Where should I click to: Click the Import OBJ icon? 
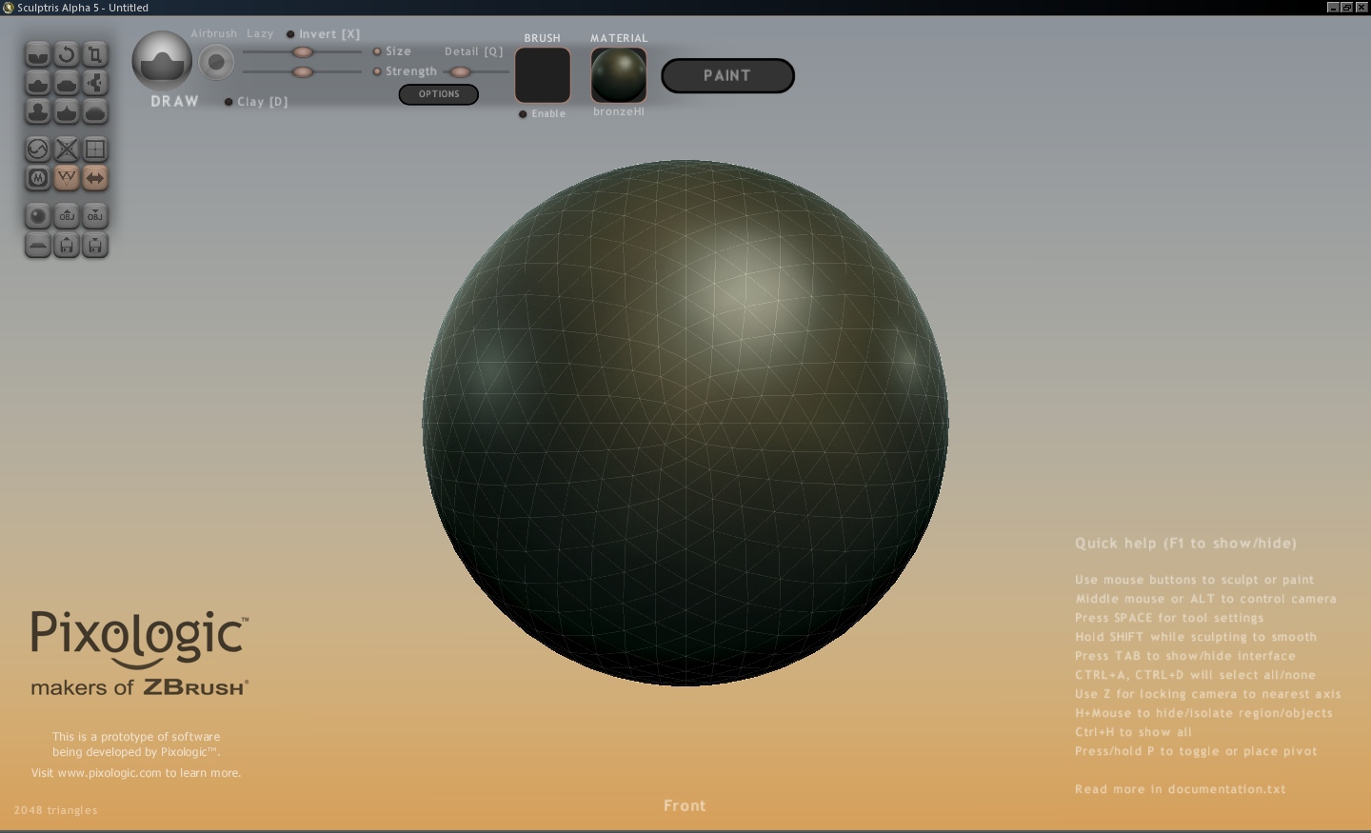(66, 216)
